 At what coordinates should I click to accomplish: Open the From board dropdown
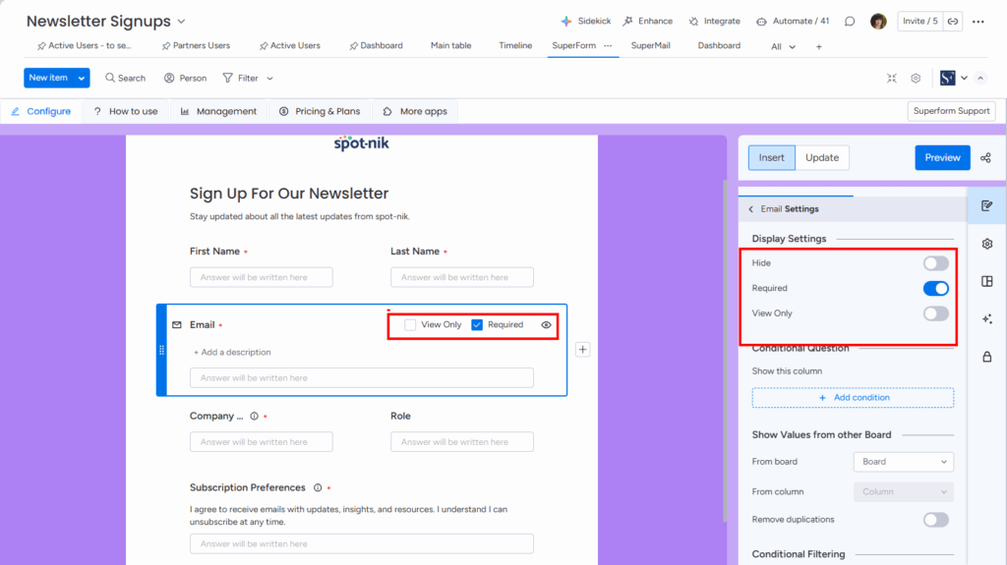(x=903, y=462)
